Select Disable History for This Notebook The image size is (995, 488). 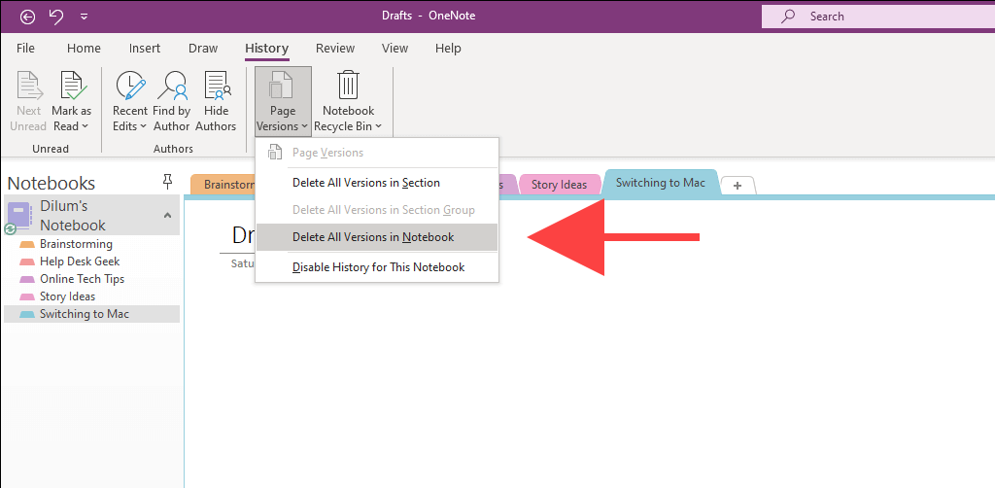tap(376, 267)
